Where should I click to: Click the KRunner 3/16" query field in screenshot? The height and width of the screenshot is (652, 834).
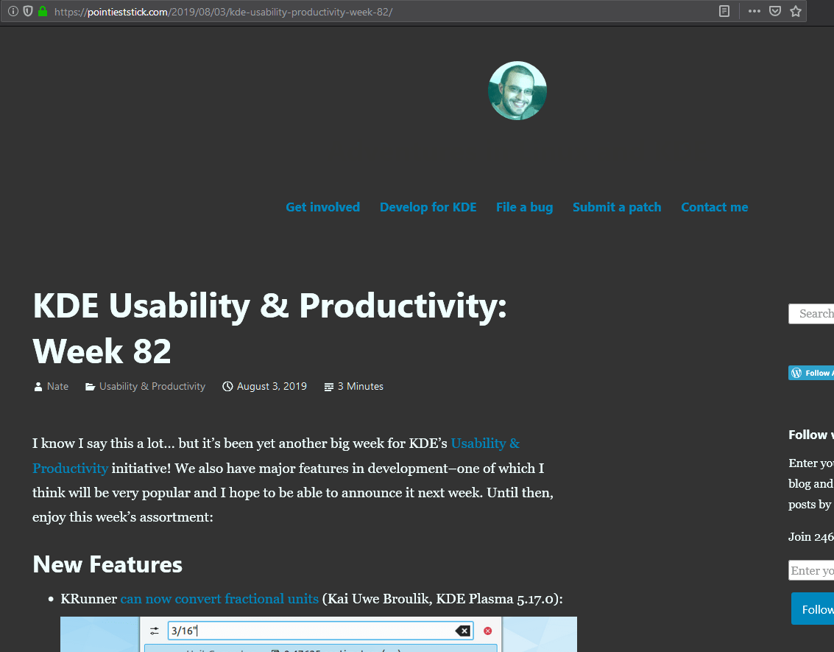(320, 631)
